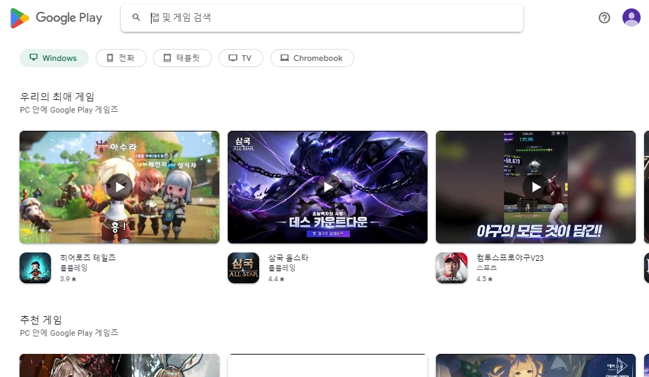Screen dimensions: 649x377
Task: Play the 히어로즈 테일즈 trailer video
Action: [x=119, y=187]
